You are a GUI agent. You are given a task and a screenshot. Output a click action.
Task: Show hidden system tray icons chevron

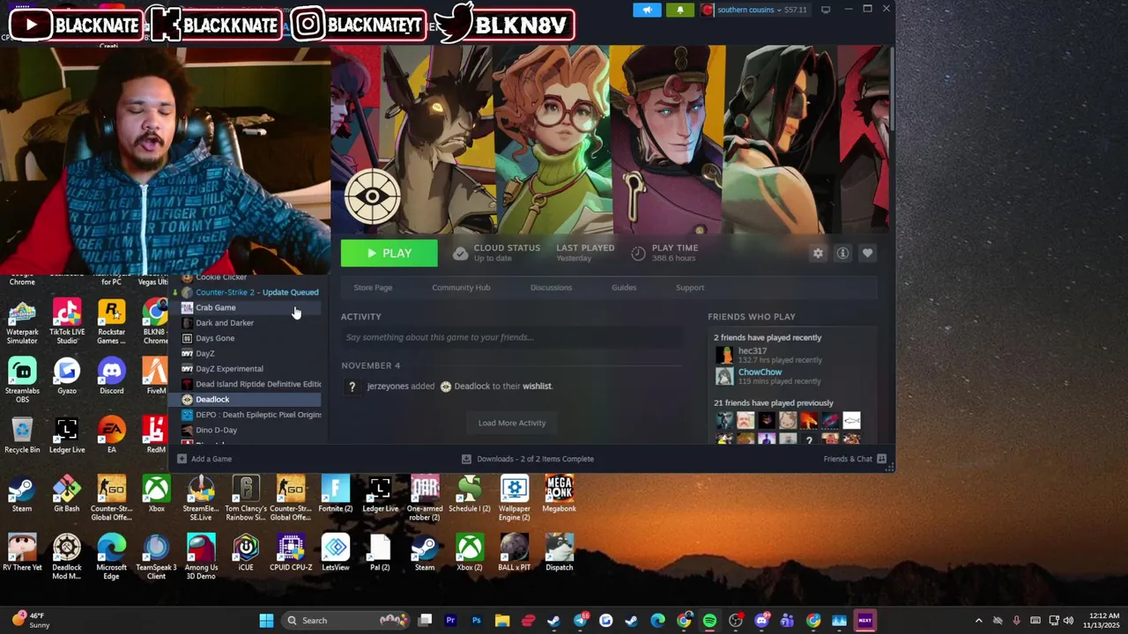[x=978, y=621]
